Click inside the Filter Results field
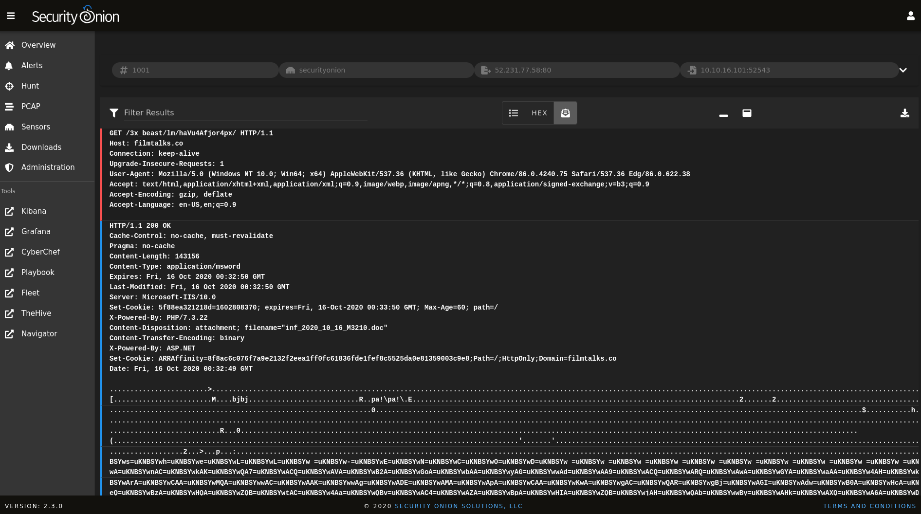921x514 pixels. [243, 112]
